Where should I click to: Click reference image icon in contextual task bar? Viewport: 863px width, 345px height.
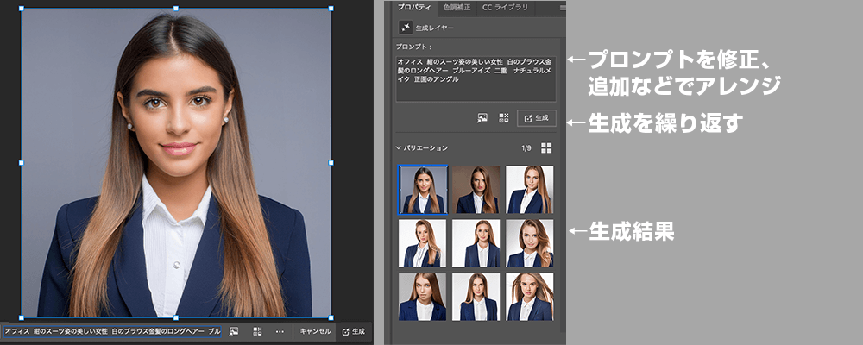pyautogui.click(x=234, y=331)
